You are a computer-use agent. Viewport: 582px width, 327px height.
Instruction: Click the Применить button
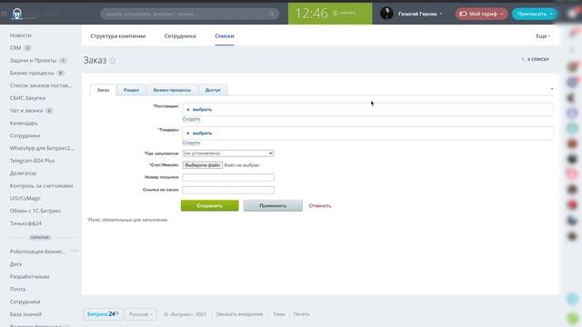(273, 206)
